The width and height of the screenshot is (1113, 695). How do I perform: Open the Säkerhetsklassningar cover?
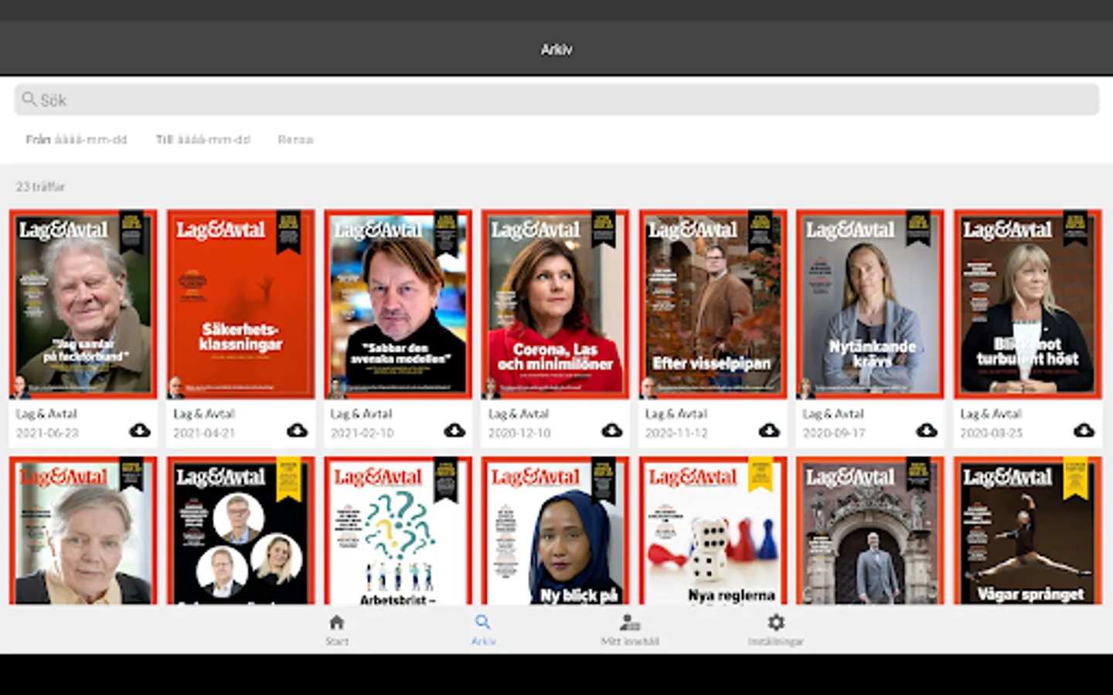(x=240, y=304)
